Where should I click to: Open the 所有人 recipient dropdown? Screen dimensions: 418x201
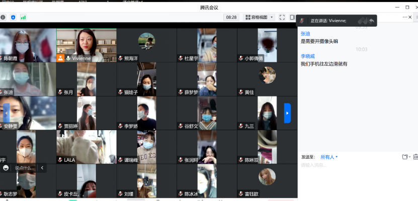point(329,157)
